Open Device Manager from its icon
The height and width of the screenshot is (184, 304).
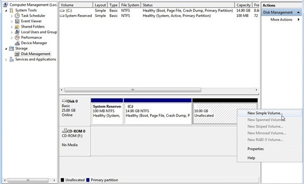(x=17, y=43)
